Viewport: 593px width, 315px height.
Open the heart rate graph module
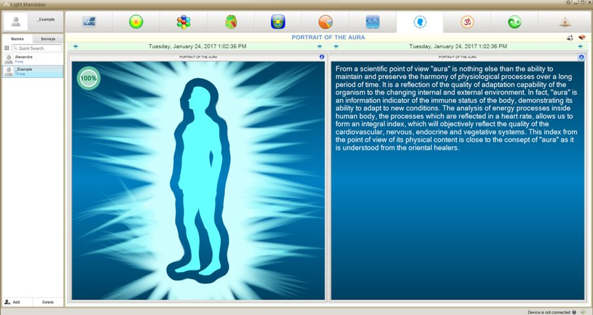pyautogui.click(x=89, y=22)
